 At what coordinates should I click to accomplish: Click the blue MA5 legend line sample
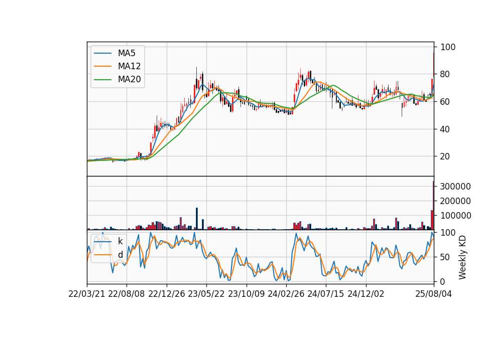[102, 53]
